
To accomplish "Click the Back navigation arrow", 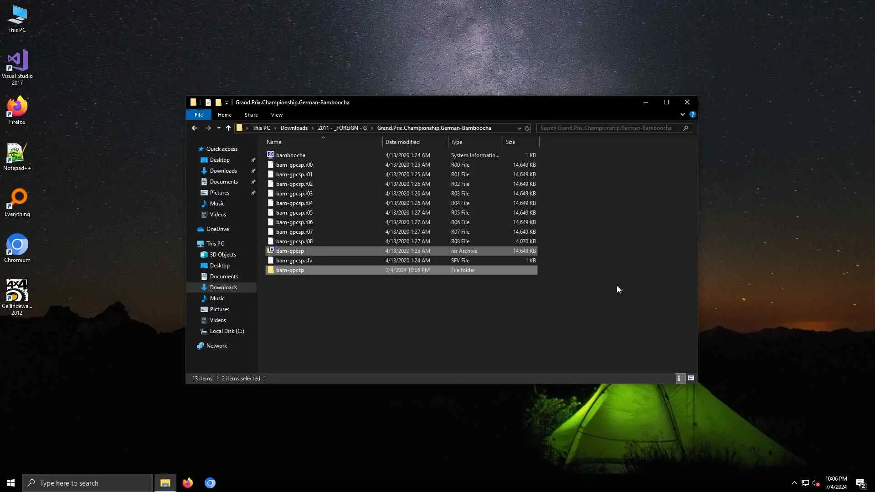I will pyautogui.click(x=195, y=128).
